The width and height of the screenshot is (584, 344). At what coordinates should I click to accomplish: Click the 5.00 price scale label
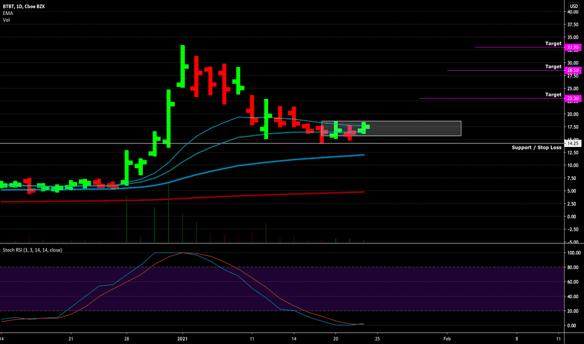tap(573, 191)
